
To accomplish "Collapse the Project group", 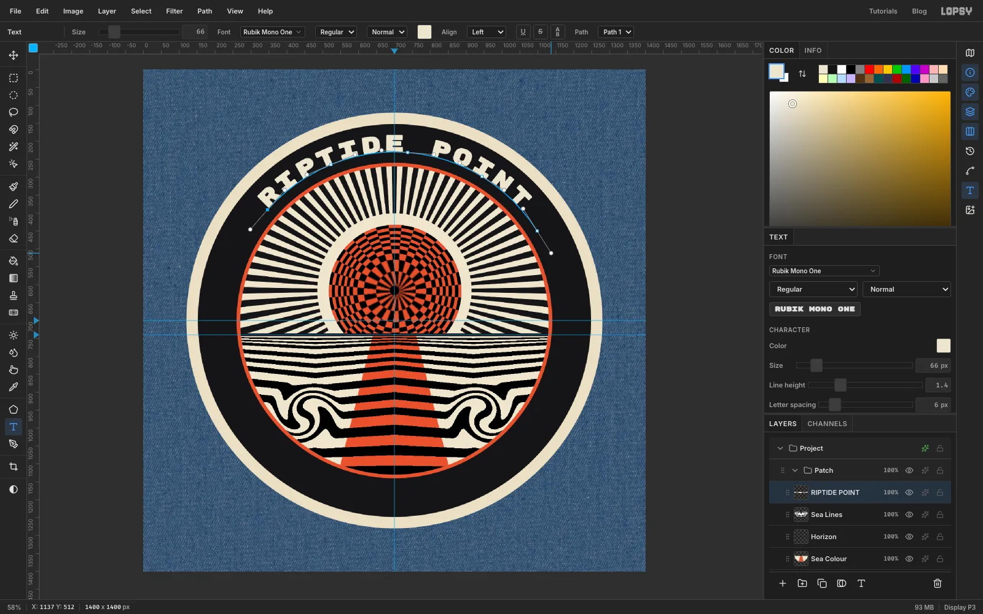I will coord(780,448).
